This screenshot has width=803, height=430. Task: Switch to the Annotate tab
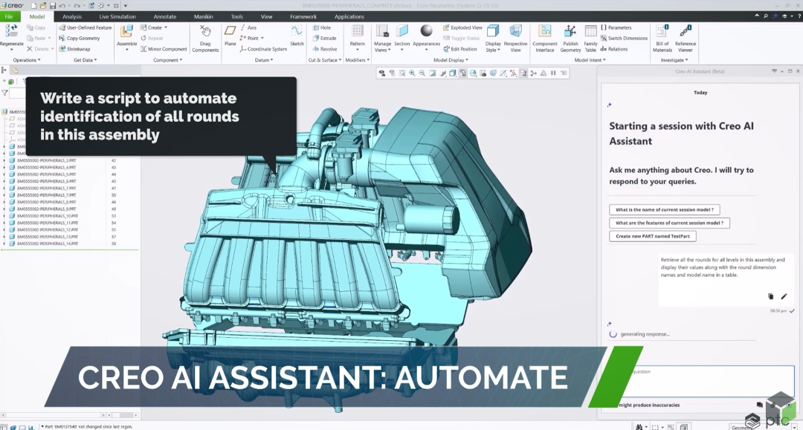click(165, 17)
